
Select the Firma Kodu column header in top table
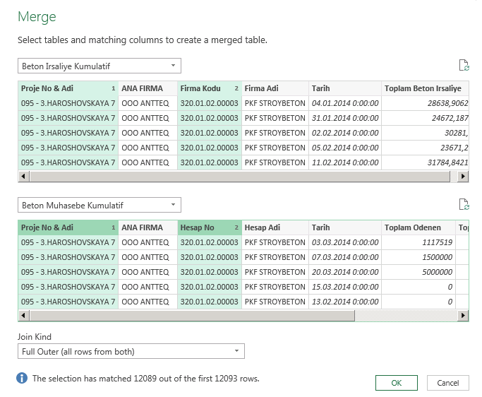[x=210, y=88]
